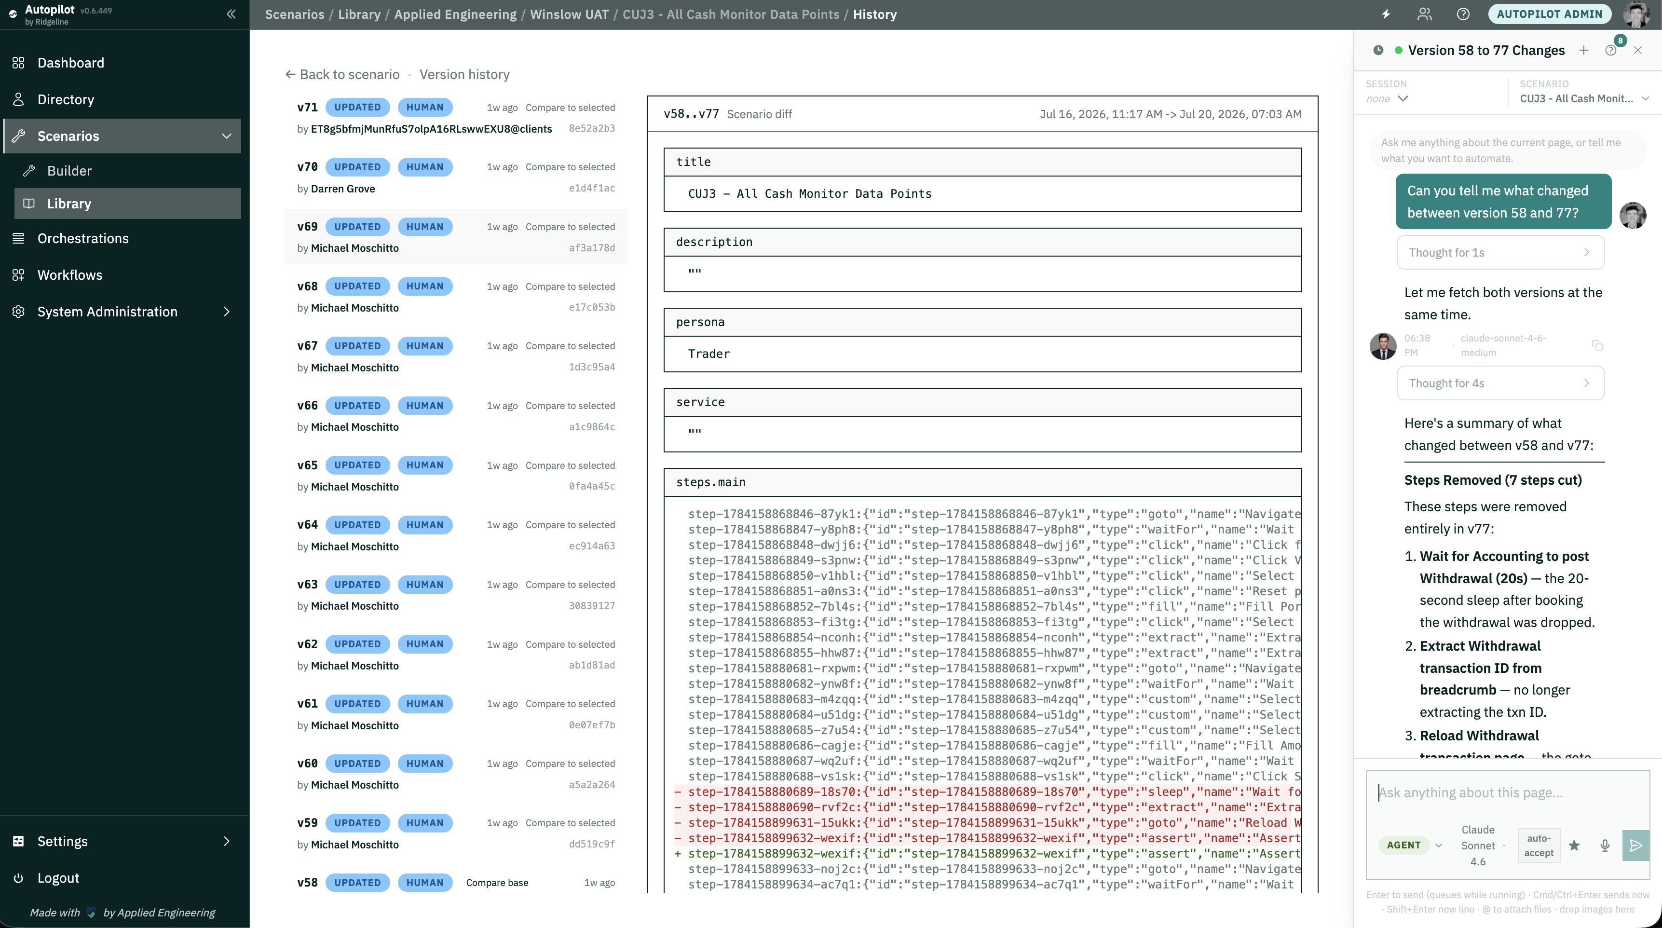
Task: Click Compare to selected for v71
Action: tap(570, 107)
